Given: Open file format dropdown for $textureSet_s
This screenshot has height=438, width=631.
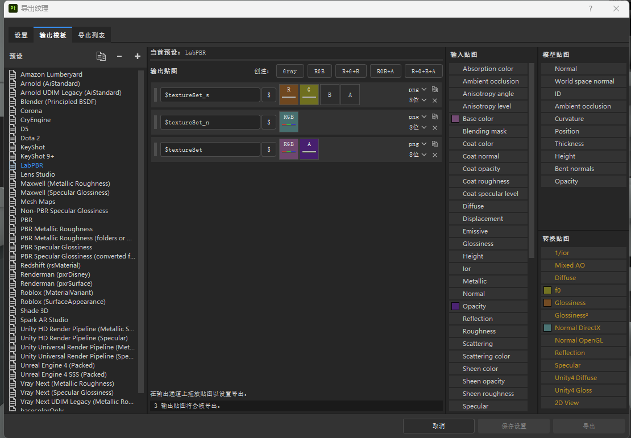Looking at the screenshot, I should [417, 89].
